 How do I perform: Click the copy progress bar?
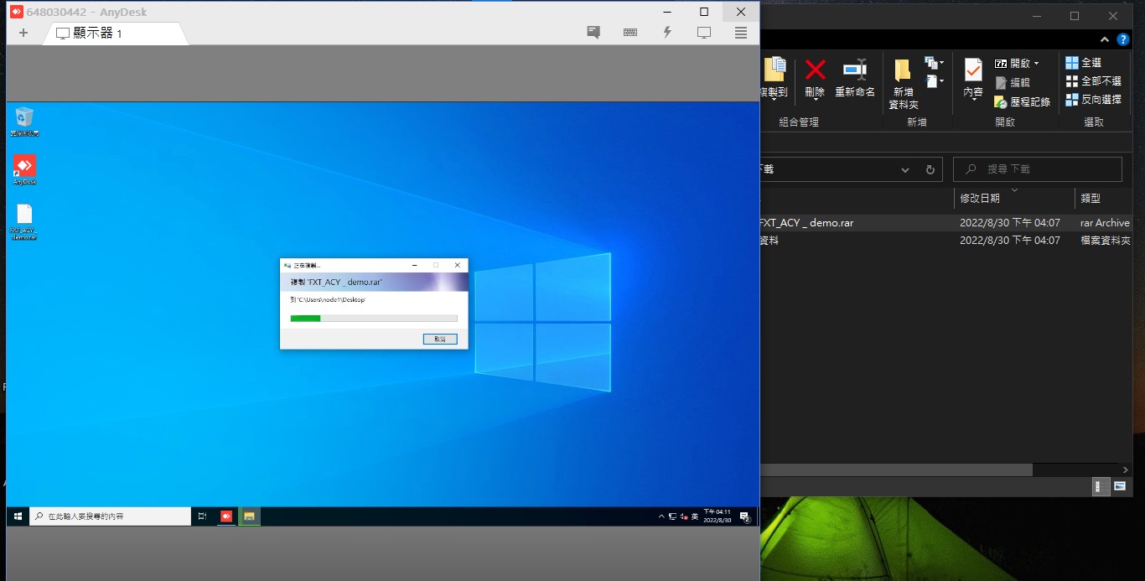coord(373,319)
